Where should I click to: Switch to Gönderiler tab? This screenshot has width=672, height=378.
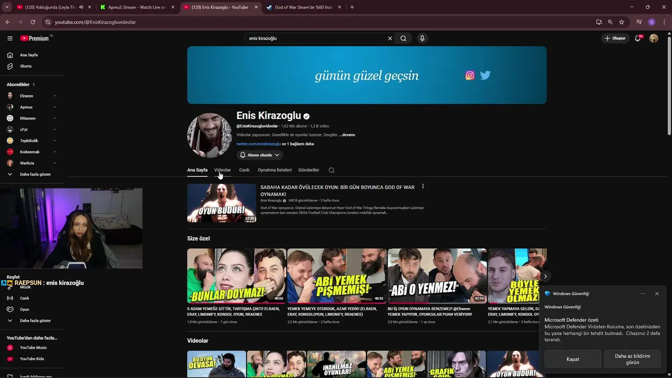pos(309,170)
